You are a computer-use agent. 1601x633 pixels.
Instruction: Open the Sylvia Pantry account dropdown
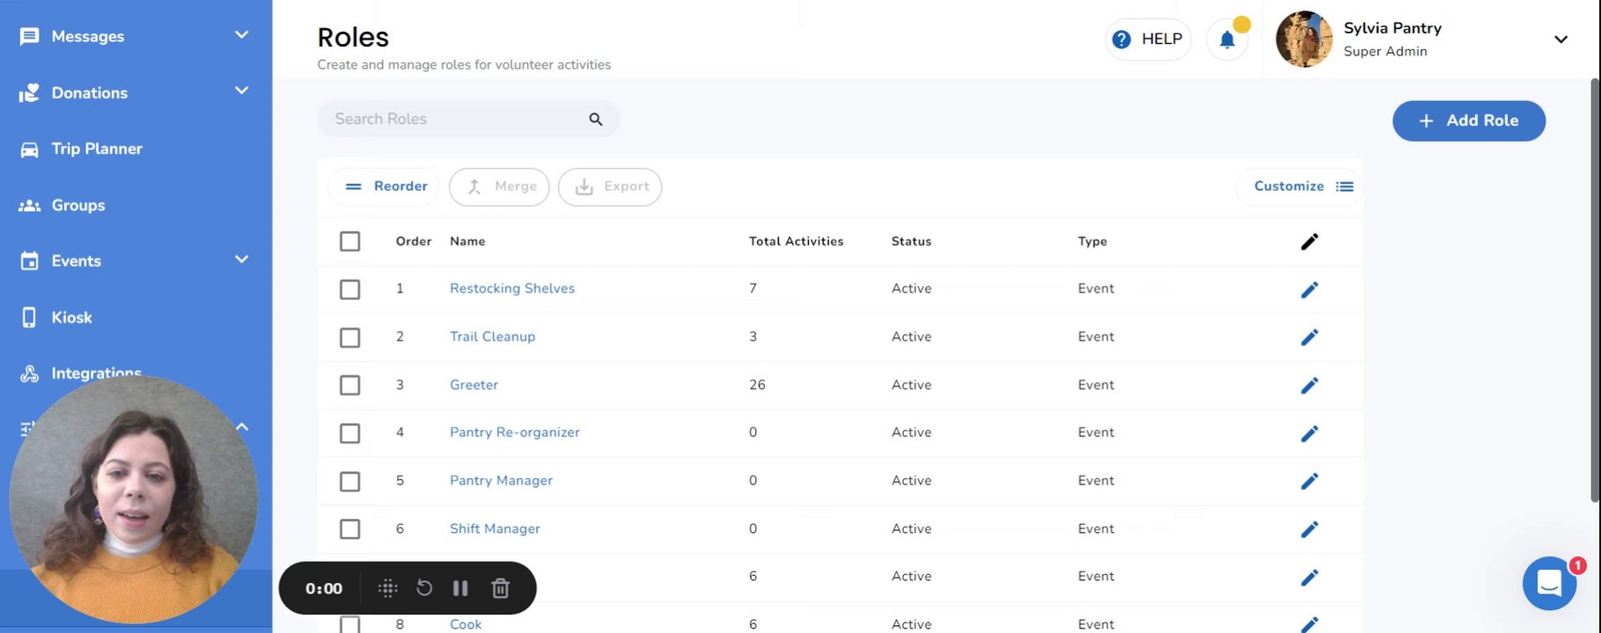[1560, 40]
